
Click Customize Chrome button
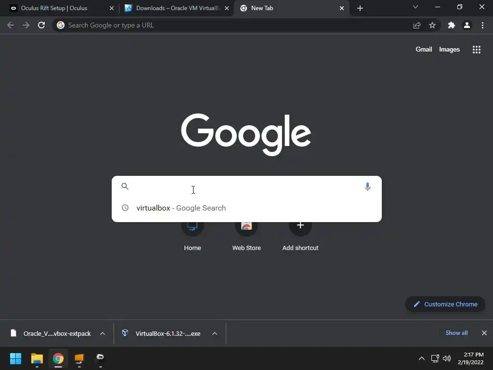(x=445, y=304)
